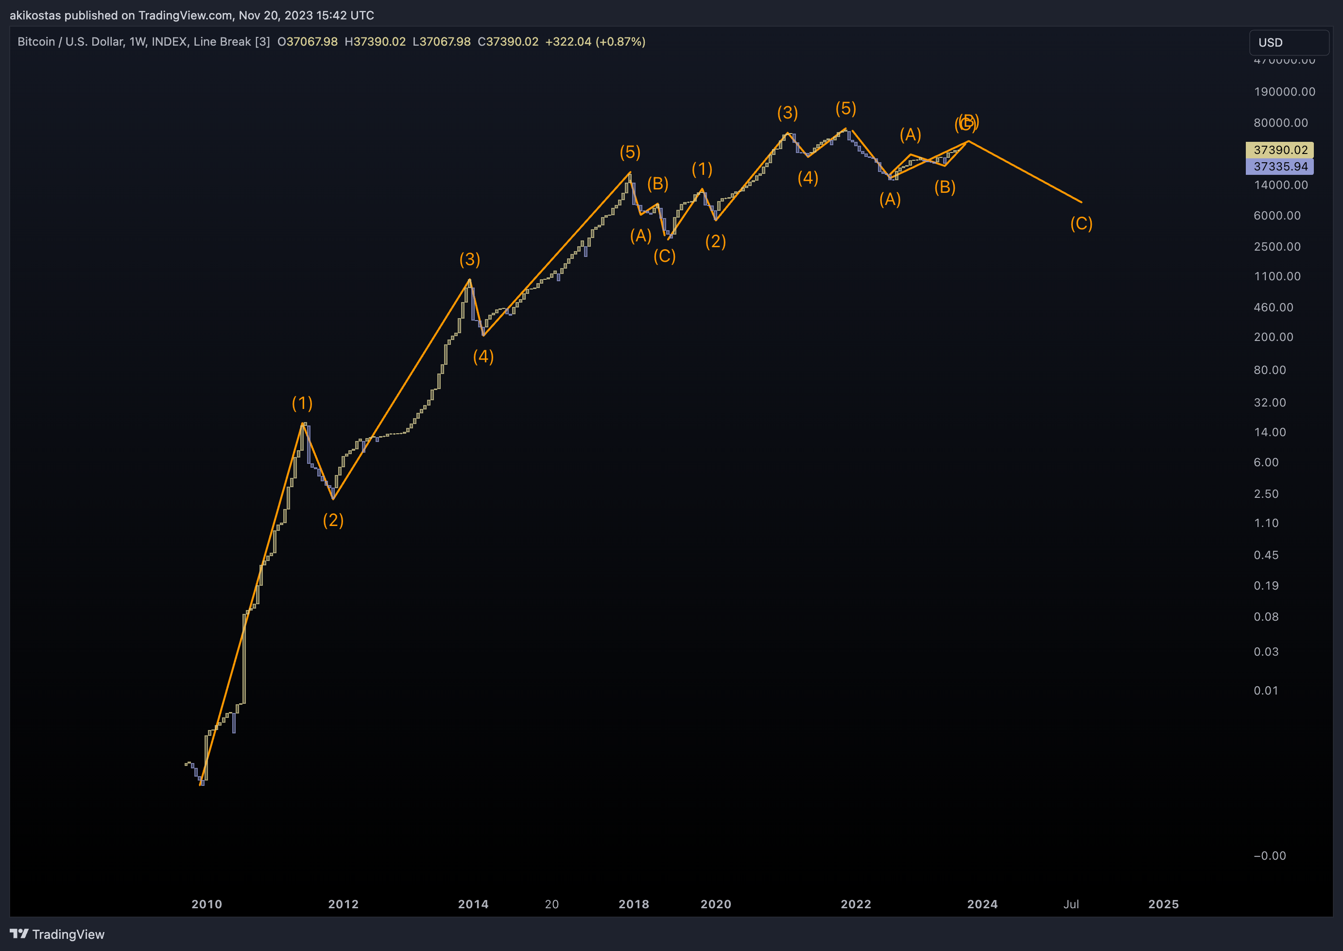Click the 2018 time axis label

[x=634, y=904]
